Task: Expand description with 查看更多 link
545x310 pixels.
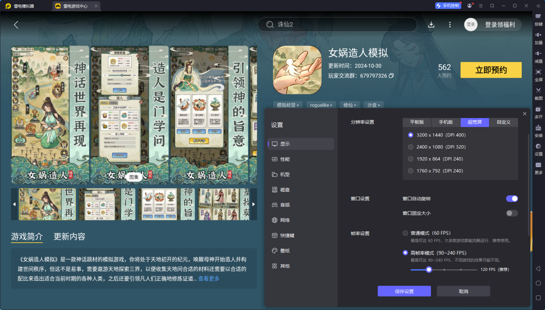Action: [209, 279]
